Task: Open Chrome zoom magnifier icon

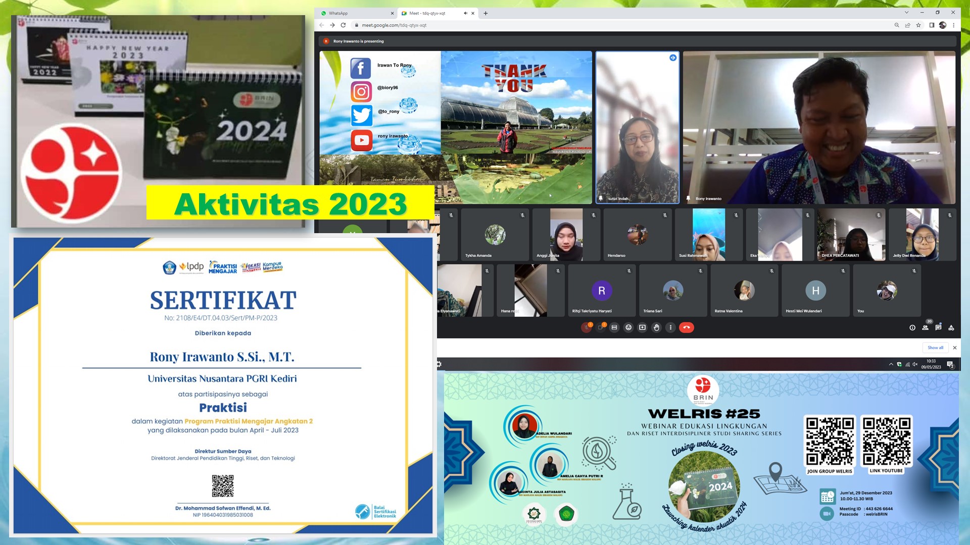Action: [x=897, y=25]
